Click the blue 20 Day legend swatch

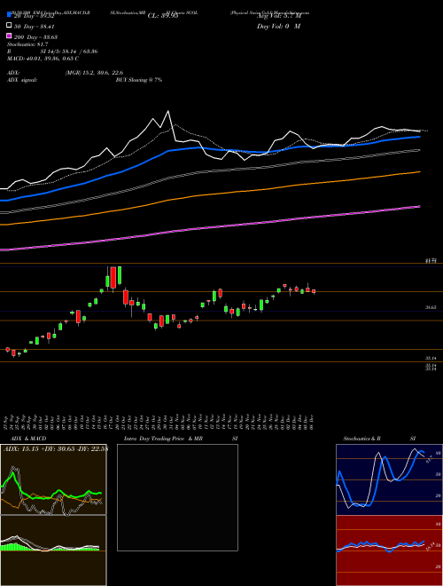coord(9,14)
